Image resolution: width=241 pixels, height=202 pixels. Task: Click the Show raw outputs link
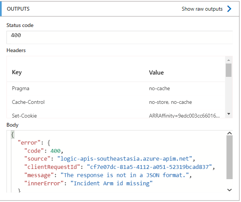coord(202,9)
